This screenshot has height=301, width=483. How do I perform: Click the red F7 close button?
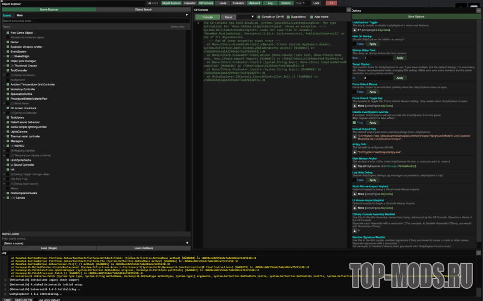click(x=331, y=3)
